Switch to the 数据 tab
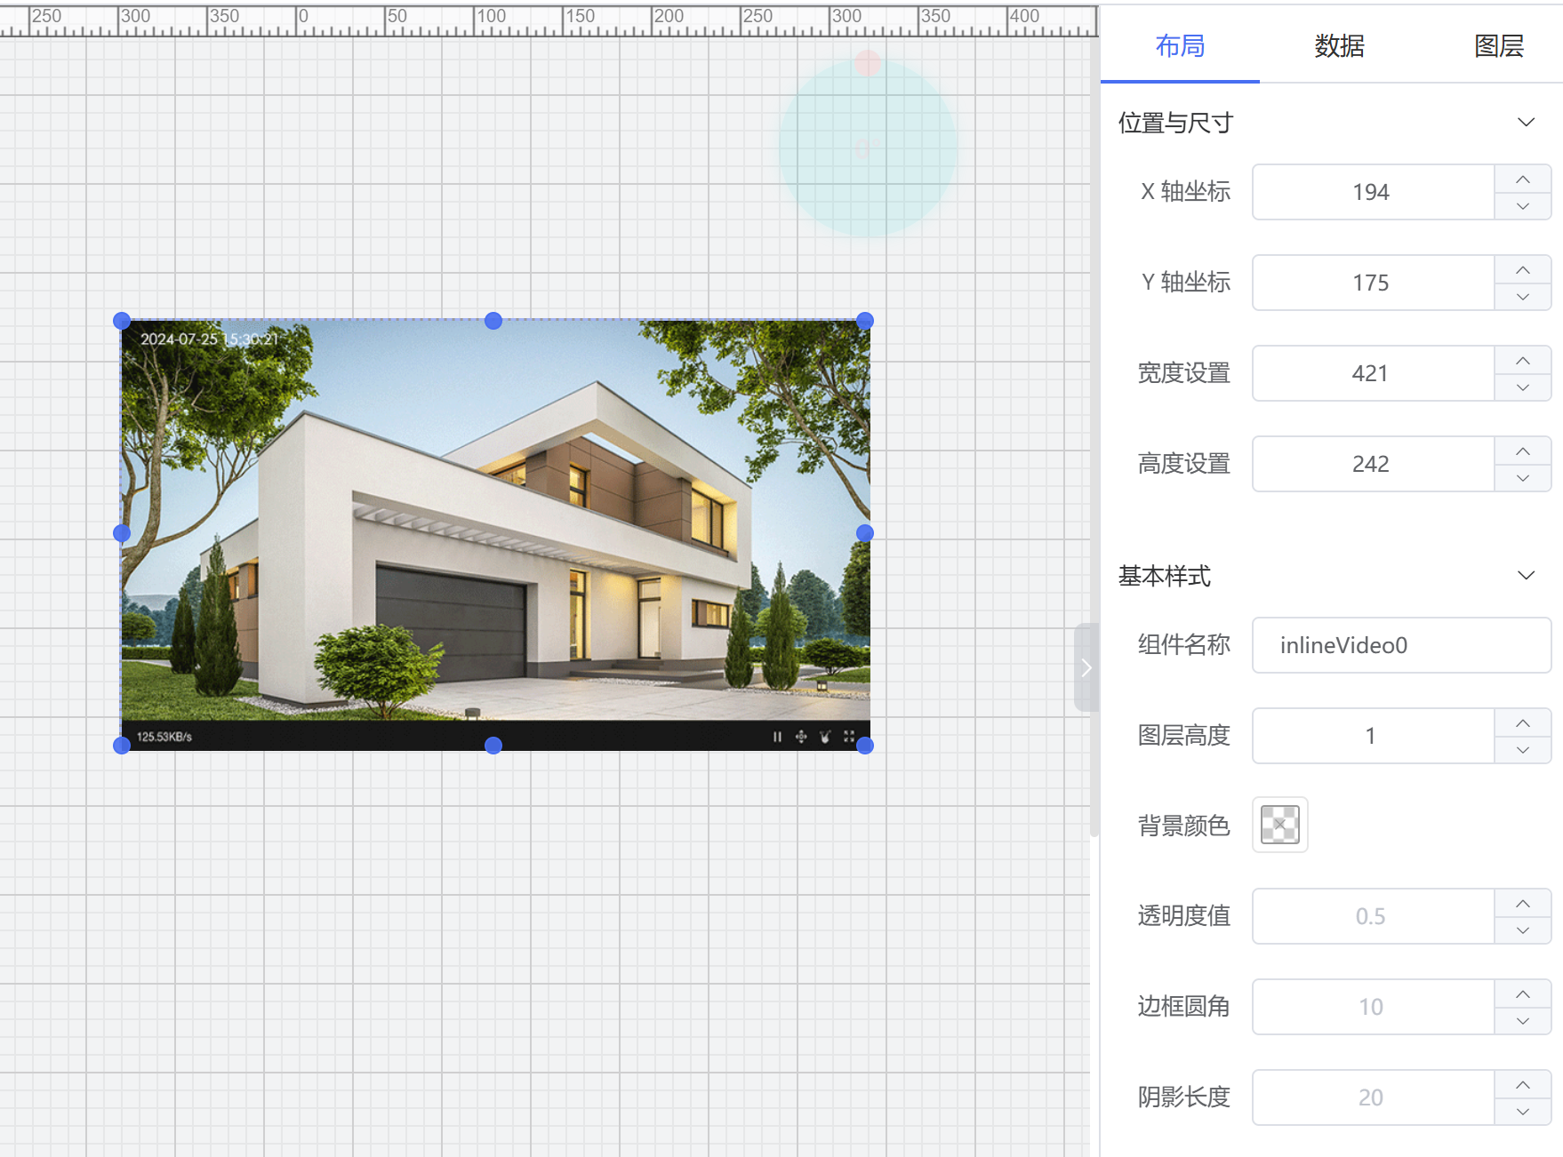Image resolution: width=1563 pixels, height=1157 pixels. [x=1339, y=45]
